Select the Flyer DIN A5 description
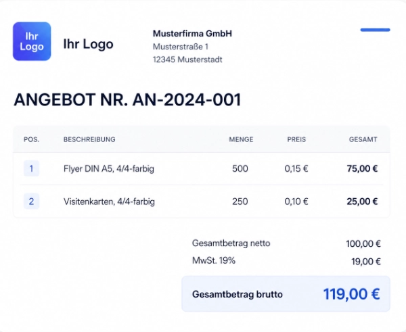 click(x=108, y=168)
